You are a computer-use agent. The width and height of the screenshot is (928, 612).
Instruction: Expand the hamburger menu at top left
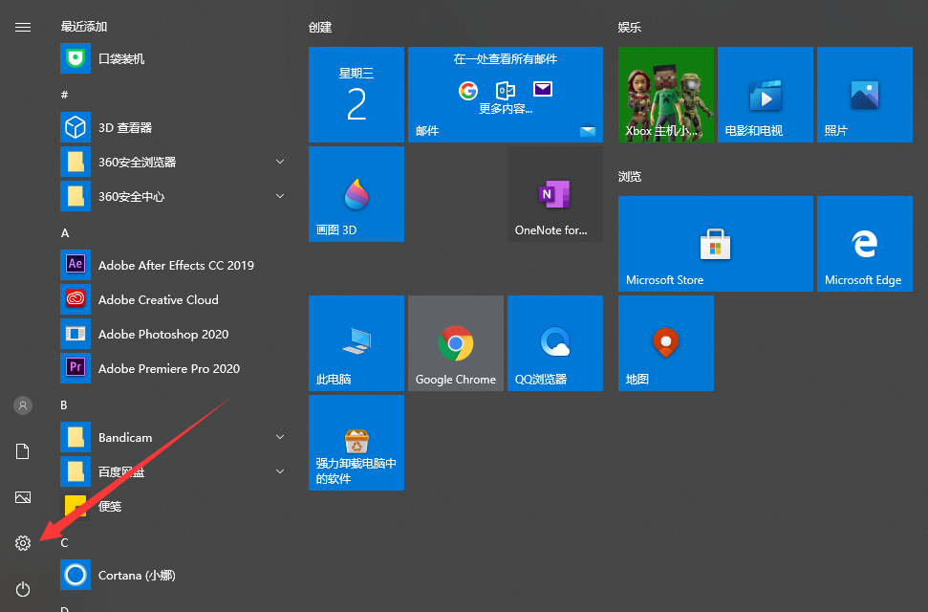click(23, 27)
